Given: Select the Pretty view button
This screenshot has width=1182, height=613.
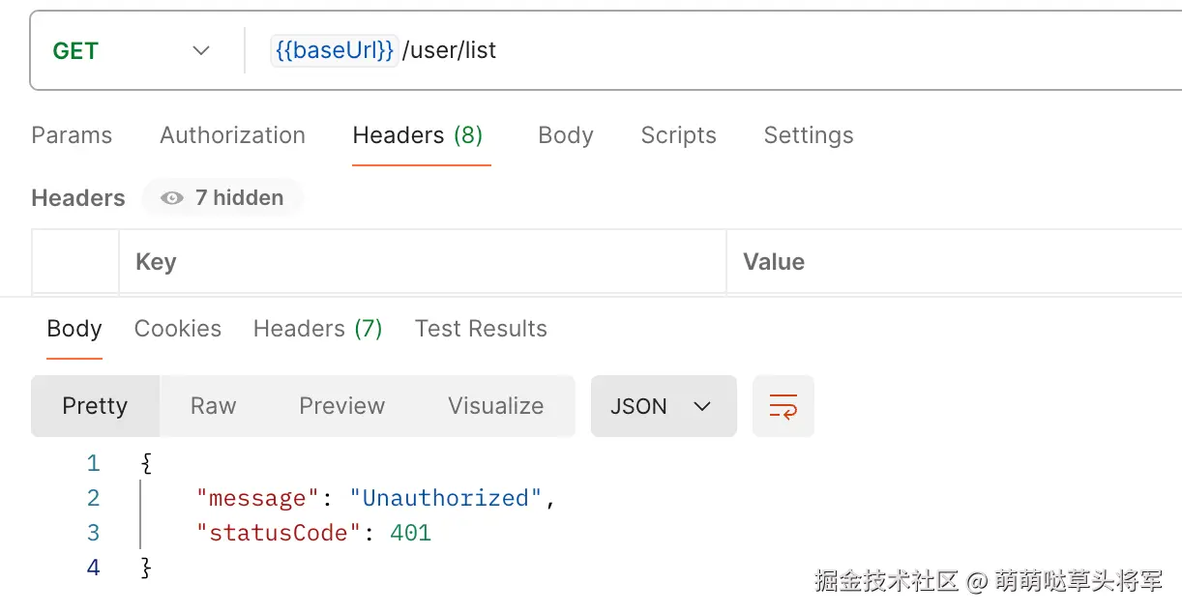Looking at the screenshot, I should pyautogui.click(x=95, y=406).
